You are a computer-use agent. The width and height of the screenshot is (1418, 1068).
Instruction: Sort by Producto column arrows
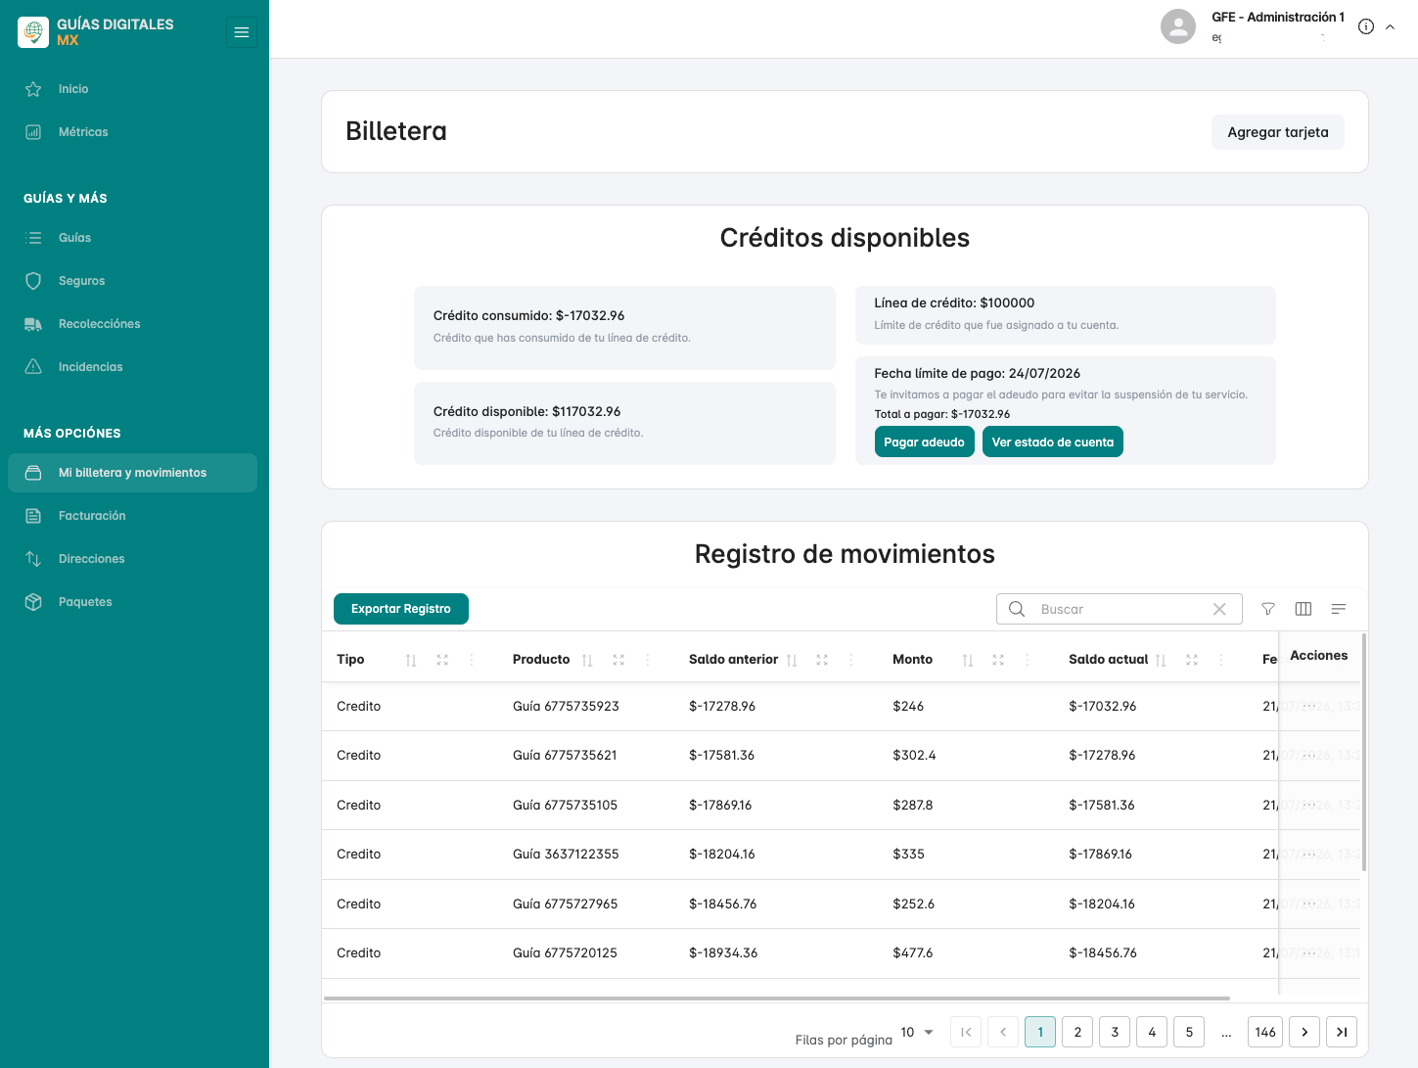[587, 661]
